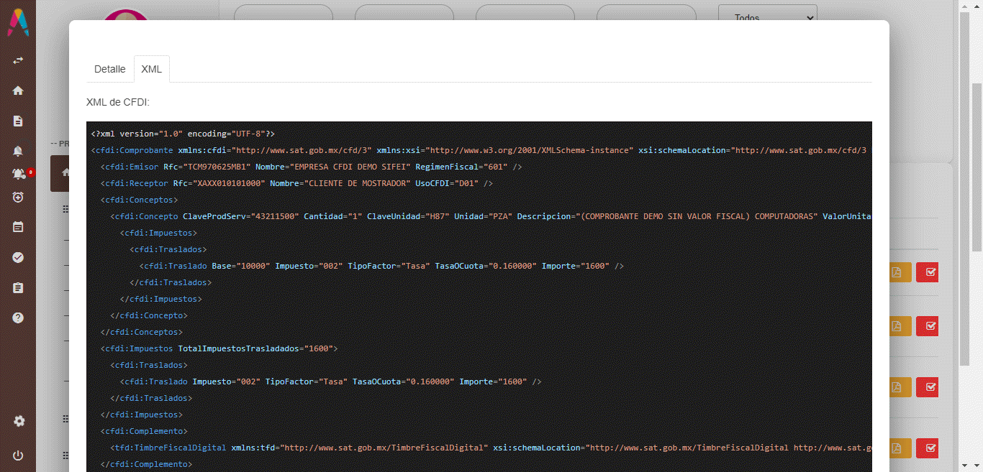Click the power logout icon
The height and width of the screenshot is (472, 983).
coord(18,455)
